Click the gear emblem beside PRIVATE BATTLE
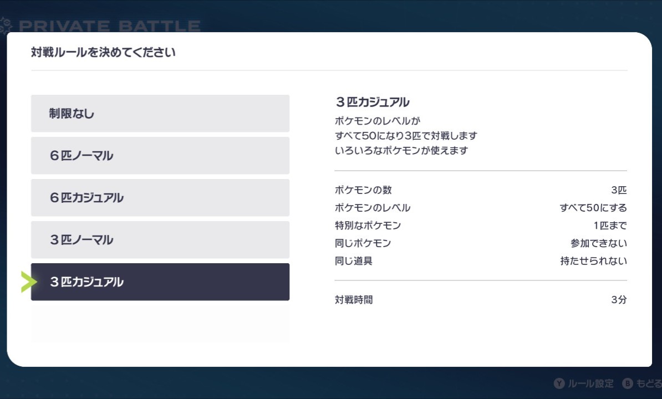 [x=6, y=25]
